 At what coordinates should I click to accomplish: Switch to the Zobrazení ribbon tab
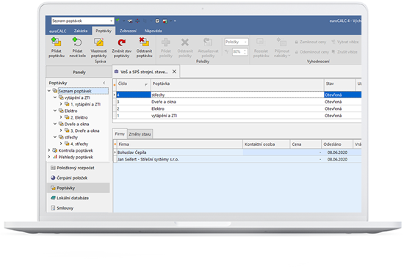click(128, 31)
